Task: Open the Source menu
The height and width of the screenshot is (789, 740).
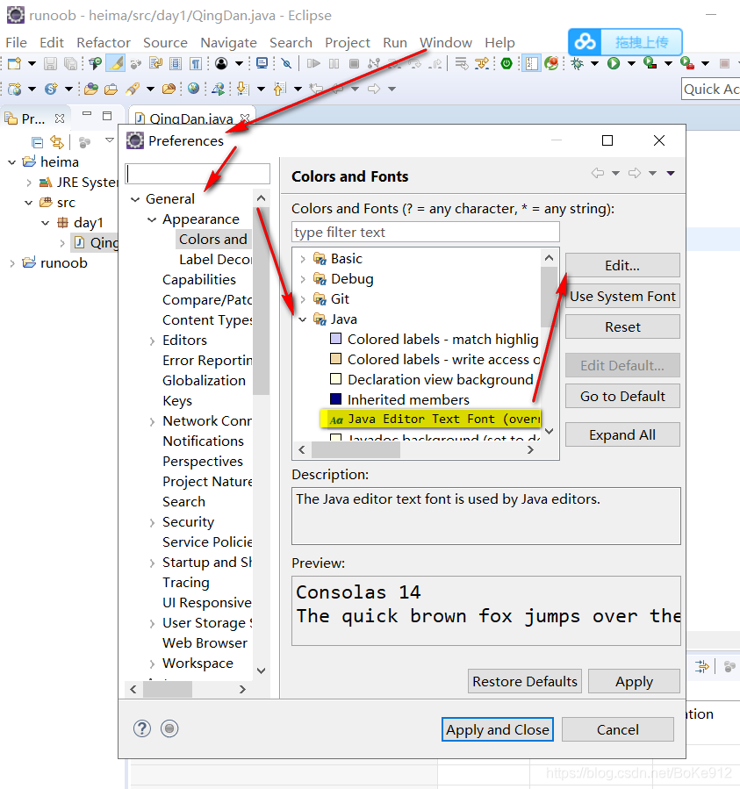Action: pyautogui.click(x=165, y=43)
